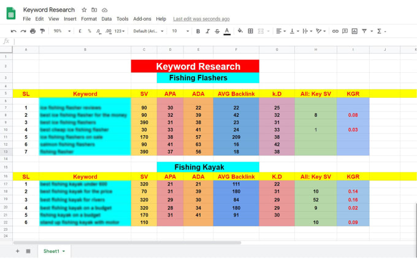Open the View menu

click(53, 19)
